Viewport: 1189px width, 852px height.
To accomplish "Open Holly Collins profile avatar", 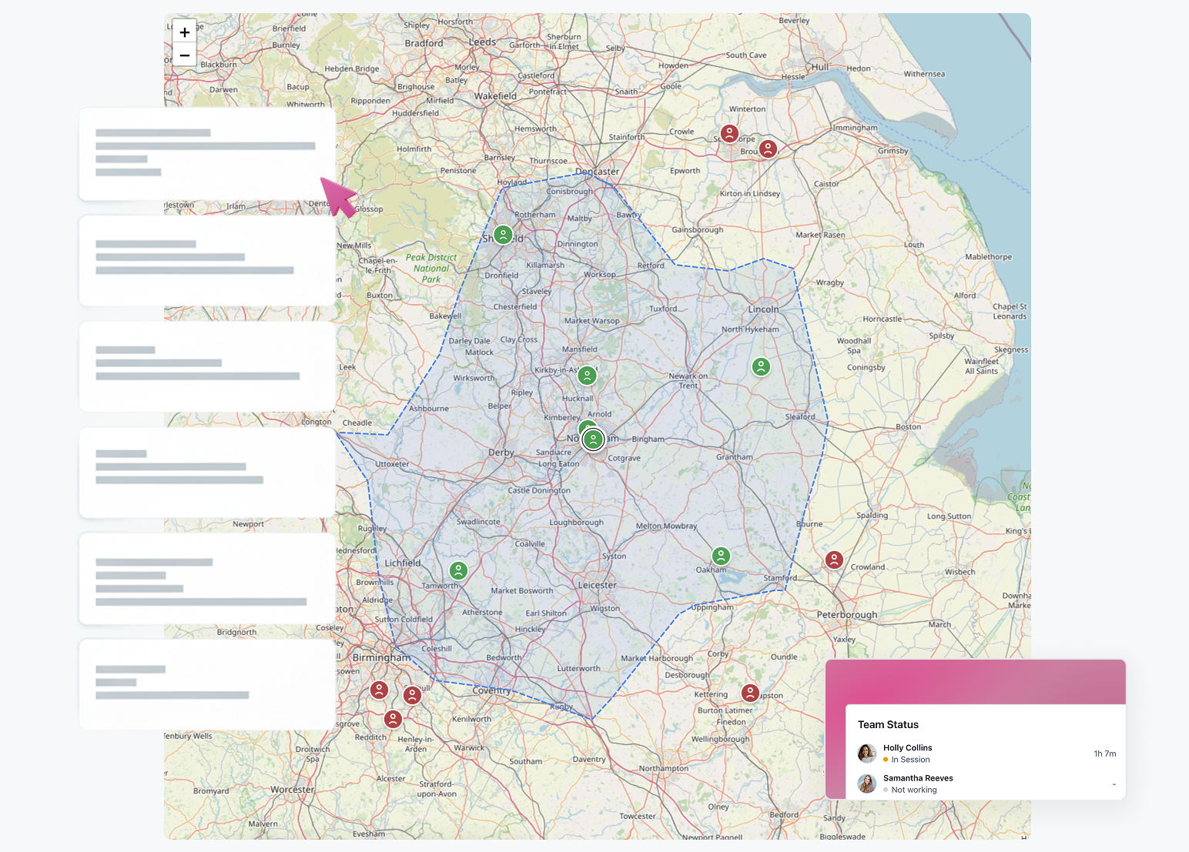I will (x=866, y=753).
